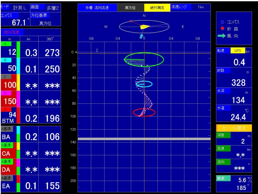258x194 pixels.
Task: Click the gray layer C label
Action: [6, 77]
